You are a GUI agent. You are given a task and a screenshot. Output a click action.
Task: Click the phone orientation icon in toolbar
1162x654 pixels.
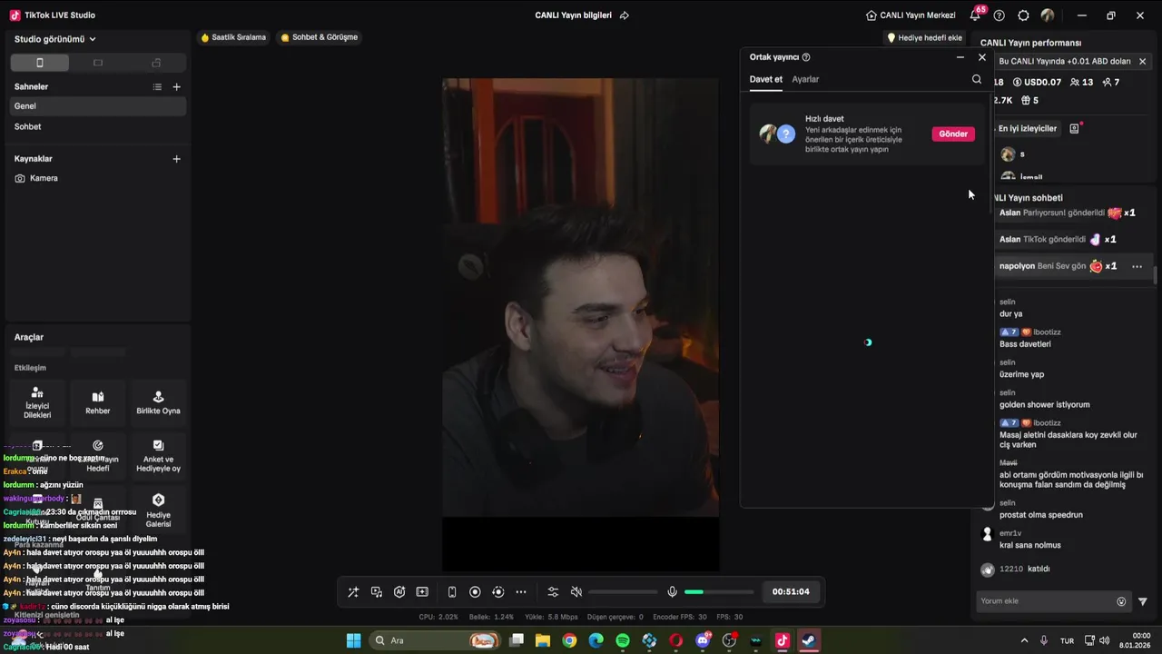(x=452, y=592)
